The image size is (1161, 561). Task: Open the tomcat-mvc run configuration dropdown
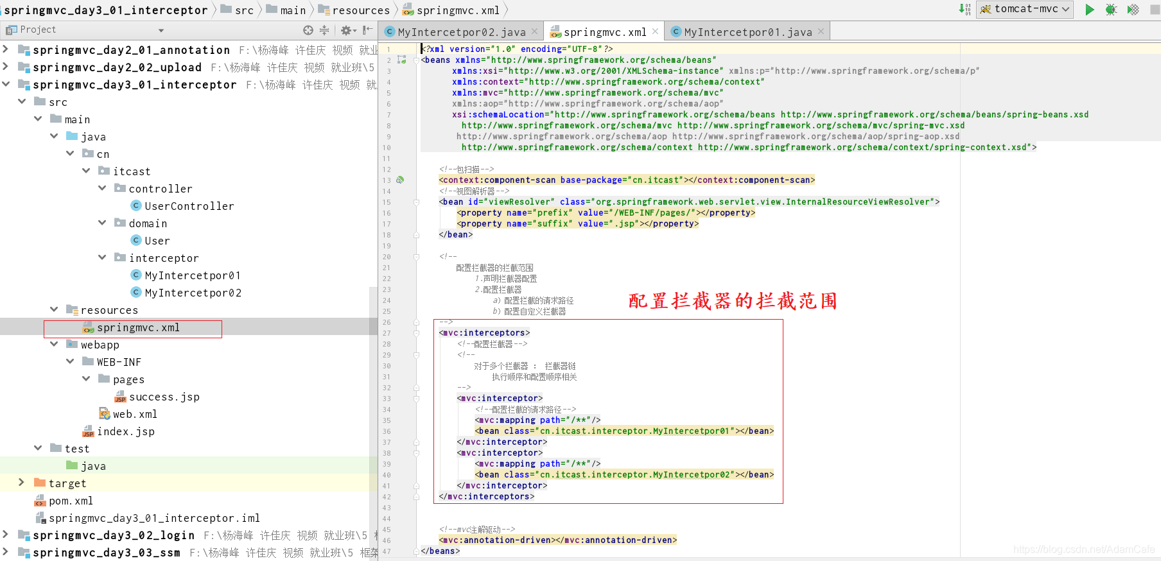click(1025, 9)
